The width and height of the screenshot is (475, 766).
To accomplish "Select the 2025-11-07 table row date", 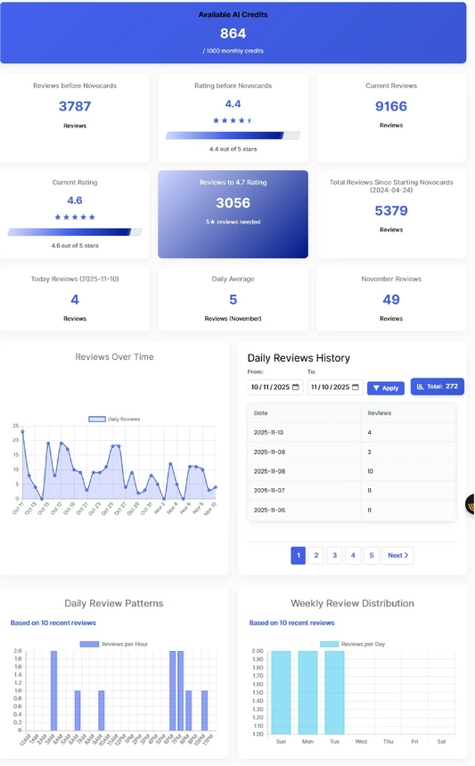I will click(x=269, y=491).
